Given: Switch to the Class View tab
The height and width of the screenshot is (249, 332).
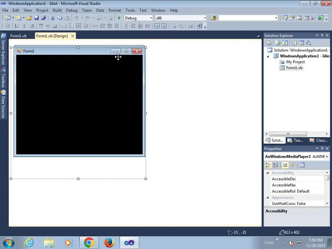Looking at the screenshot, I should tap(319, 140).
